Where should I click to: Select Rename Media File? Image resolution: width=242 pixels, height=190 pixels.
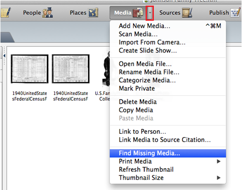coord(168,72)
